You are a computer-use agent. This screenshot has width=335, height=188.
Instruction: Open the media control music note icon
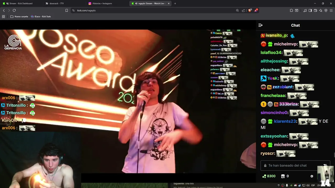[305, 10]
